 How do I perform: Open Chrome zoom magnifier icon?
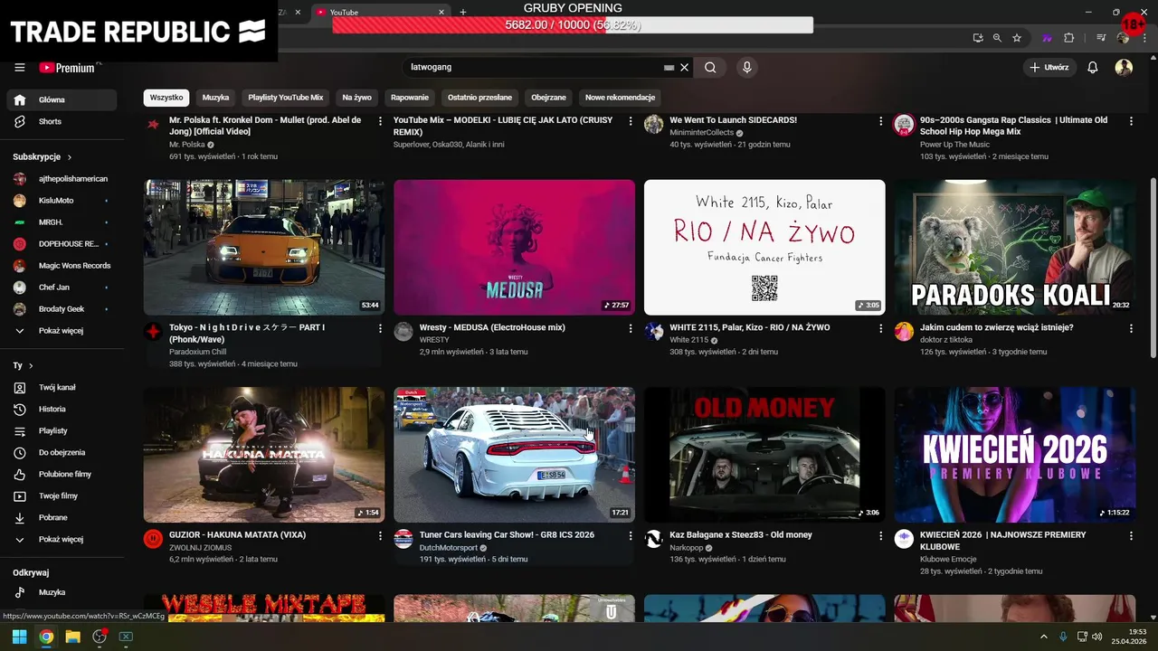997,38
